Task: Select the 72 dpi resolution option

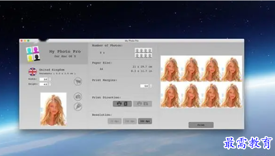Action: coord(114,121)
